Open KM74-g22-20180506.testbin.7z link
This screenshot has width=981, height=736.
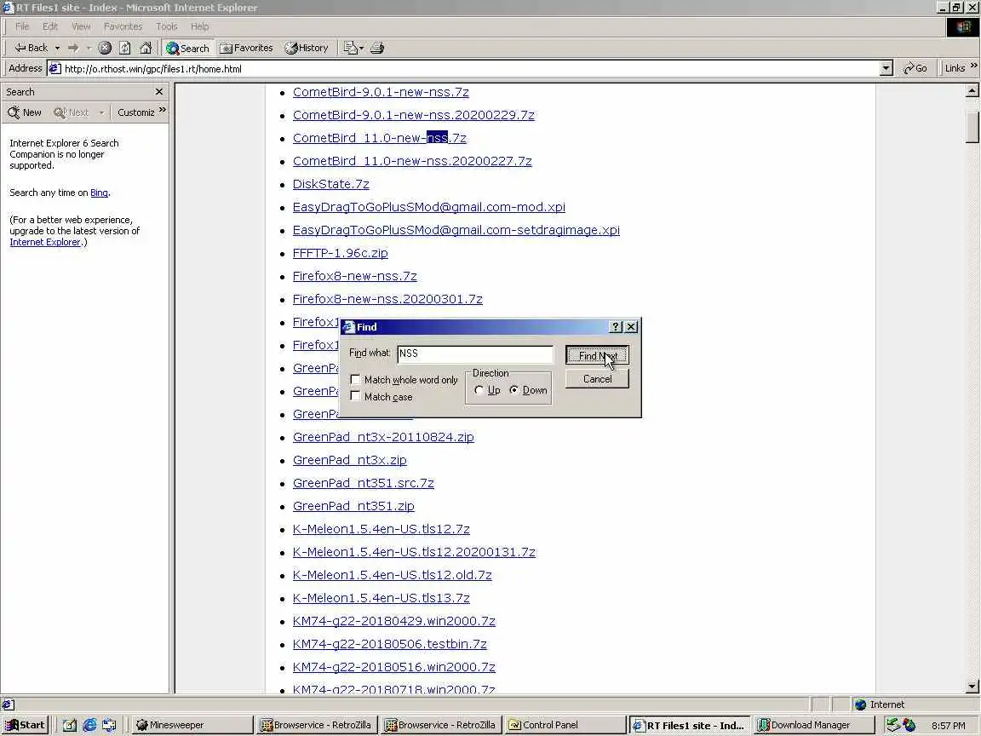point(390,644)
